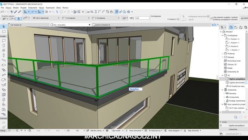Select the Curtain Wall tool in toolbox
Screen dimensions: 248x140
coord(3,95)
